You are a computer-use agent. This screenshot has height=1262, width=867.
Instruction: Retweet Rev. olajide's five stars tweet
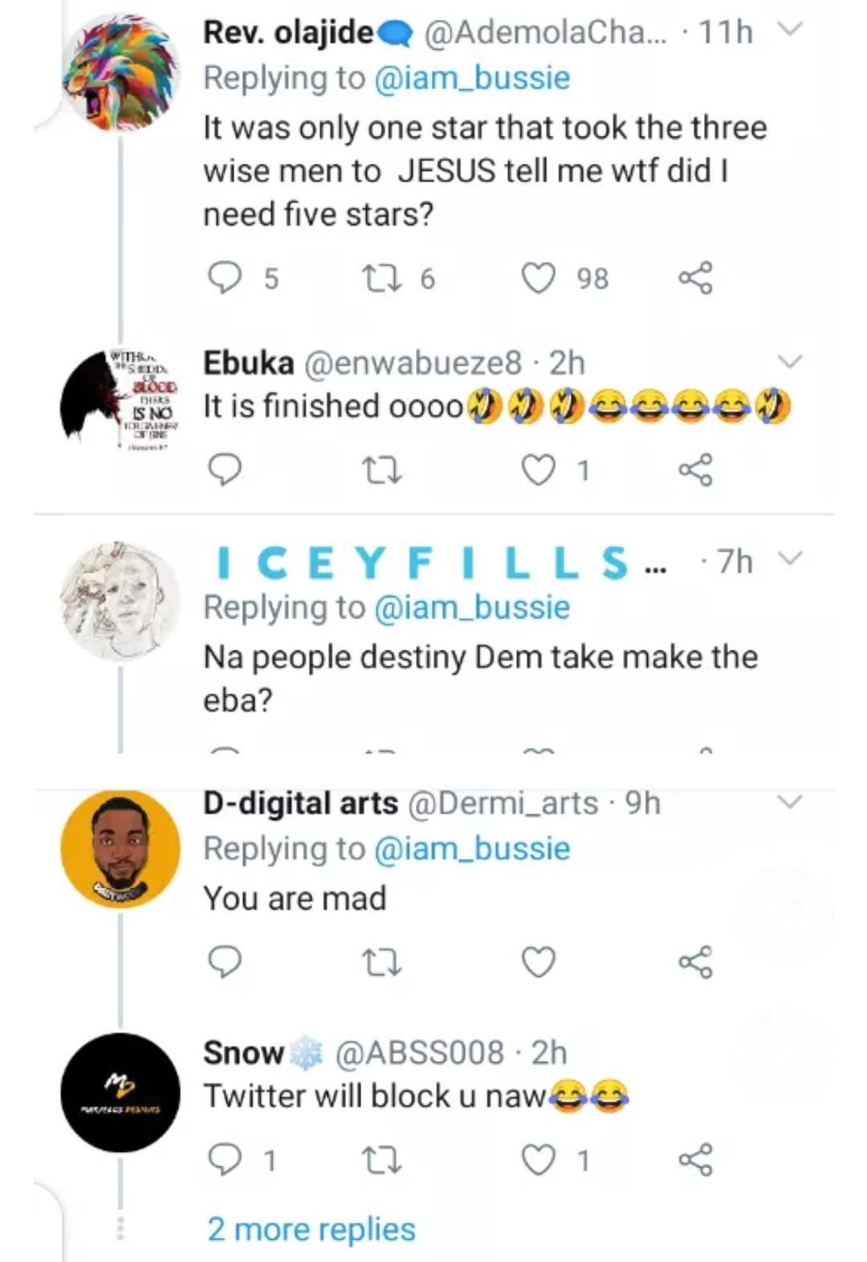point(381,278)
